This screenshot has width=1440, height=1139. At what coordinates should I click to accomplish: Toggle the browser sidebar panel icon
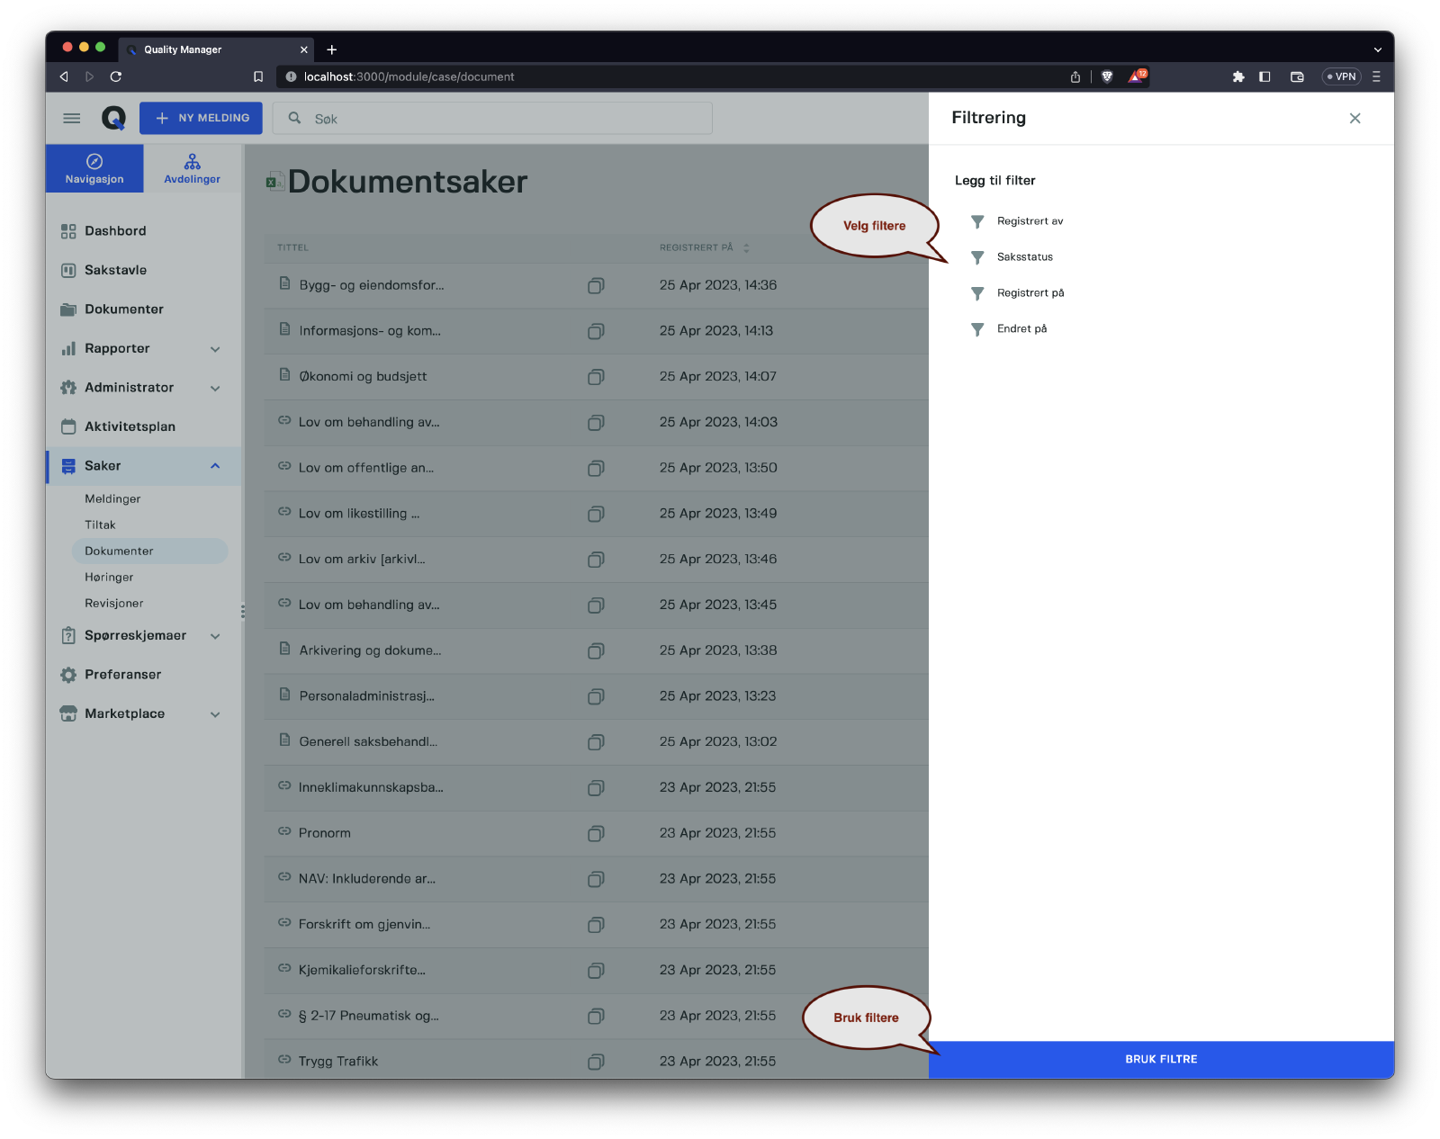tap(1264, 76)
